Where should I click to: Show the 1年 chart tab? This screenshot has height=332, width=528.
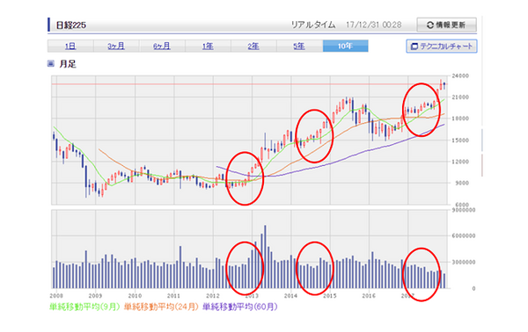pyautogui.click(x=208, y=46)
